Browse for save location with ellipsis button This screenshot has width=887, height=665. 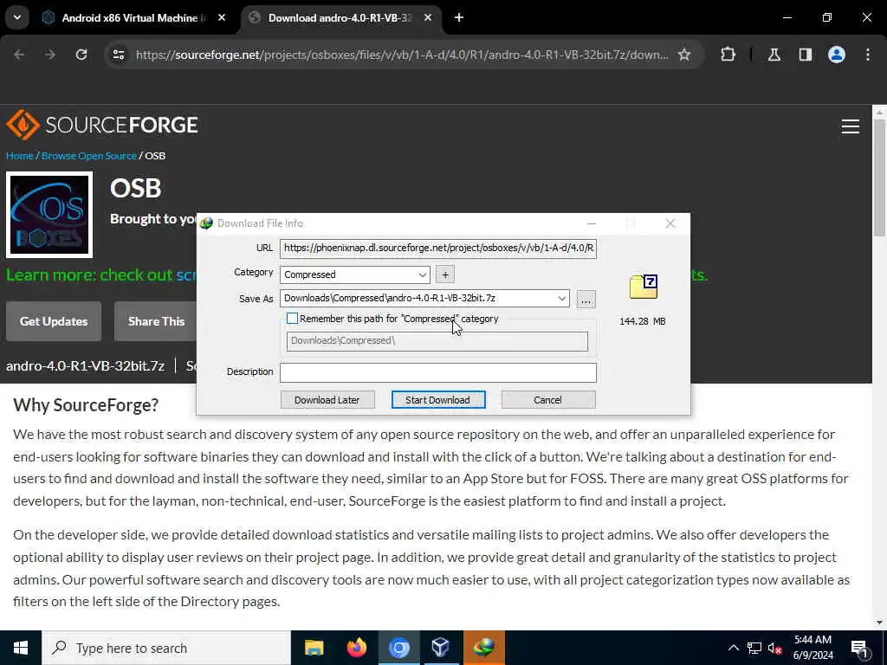tap(586, 299)
